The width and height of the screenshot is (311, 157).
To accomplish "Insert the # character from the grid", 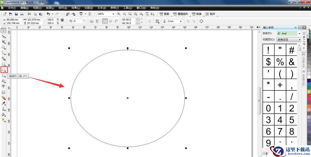I will [291, 50].
